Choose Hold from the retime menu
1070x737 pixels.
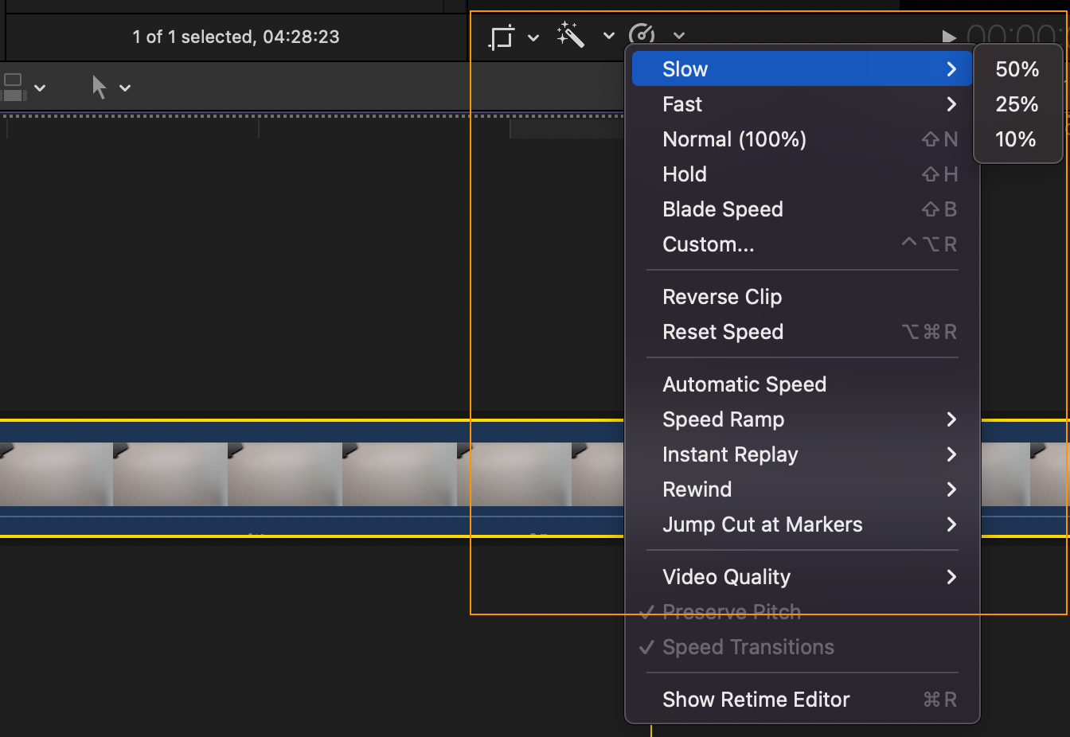coord(802,174)
